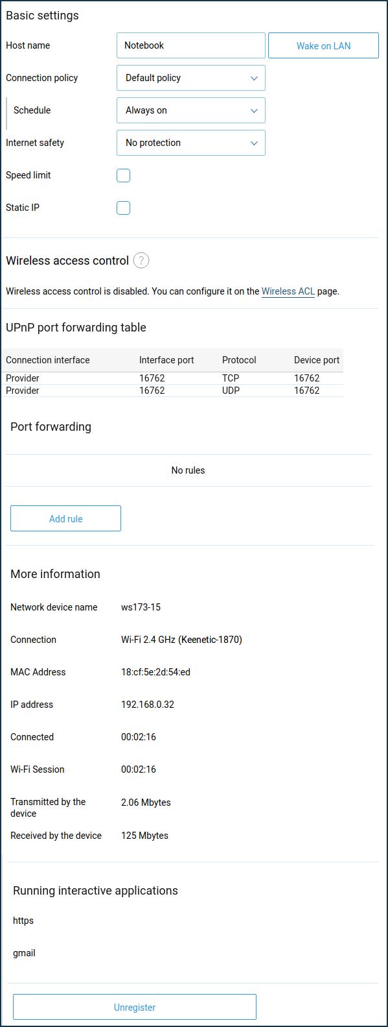Click the Unregister button

pyautogui.click(x=135, y=1007)
